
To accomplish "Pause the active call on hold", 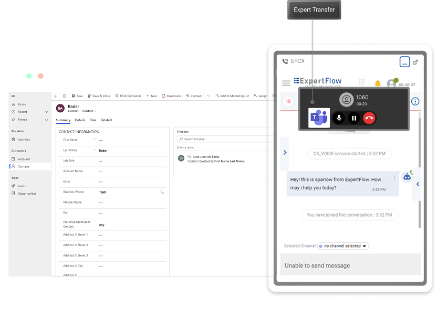I will coord(354,118).
